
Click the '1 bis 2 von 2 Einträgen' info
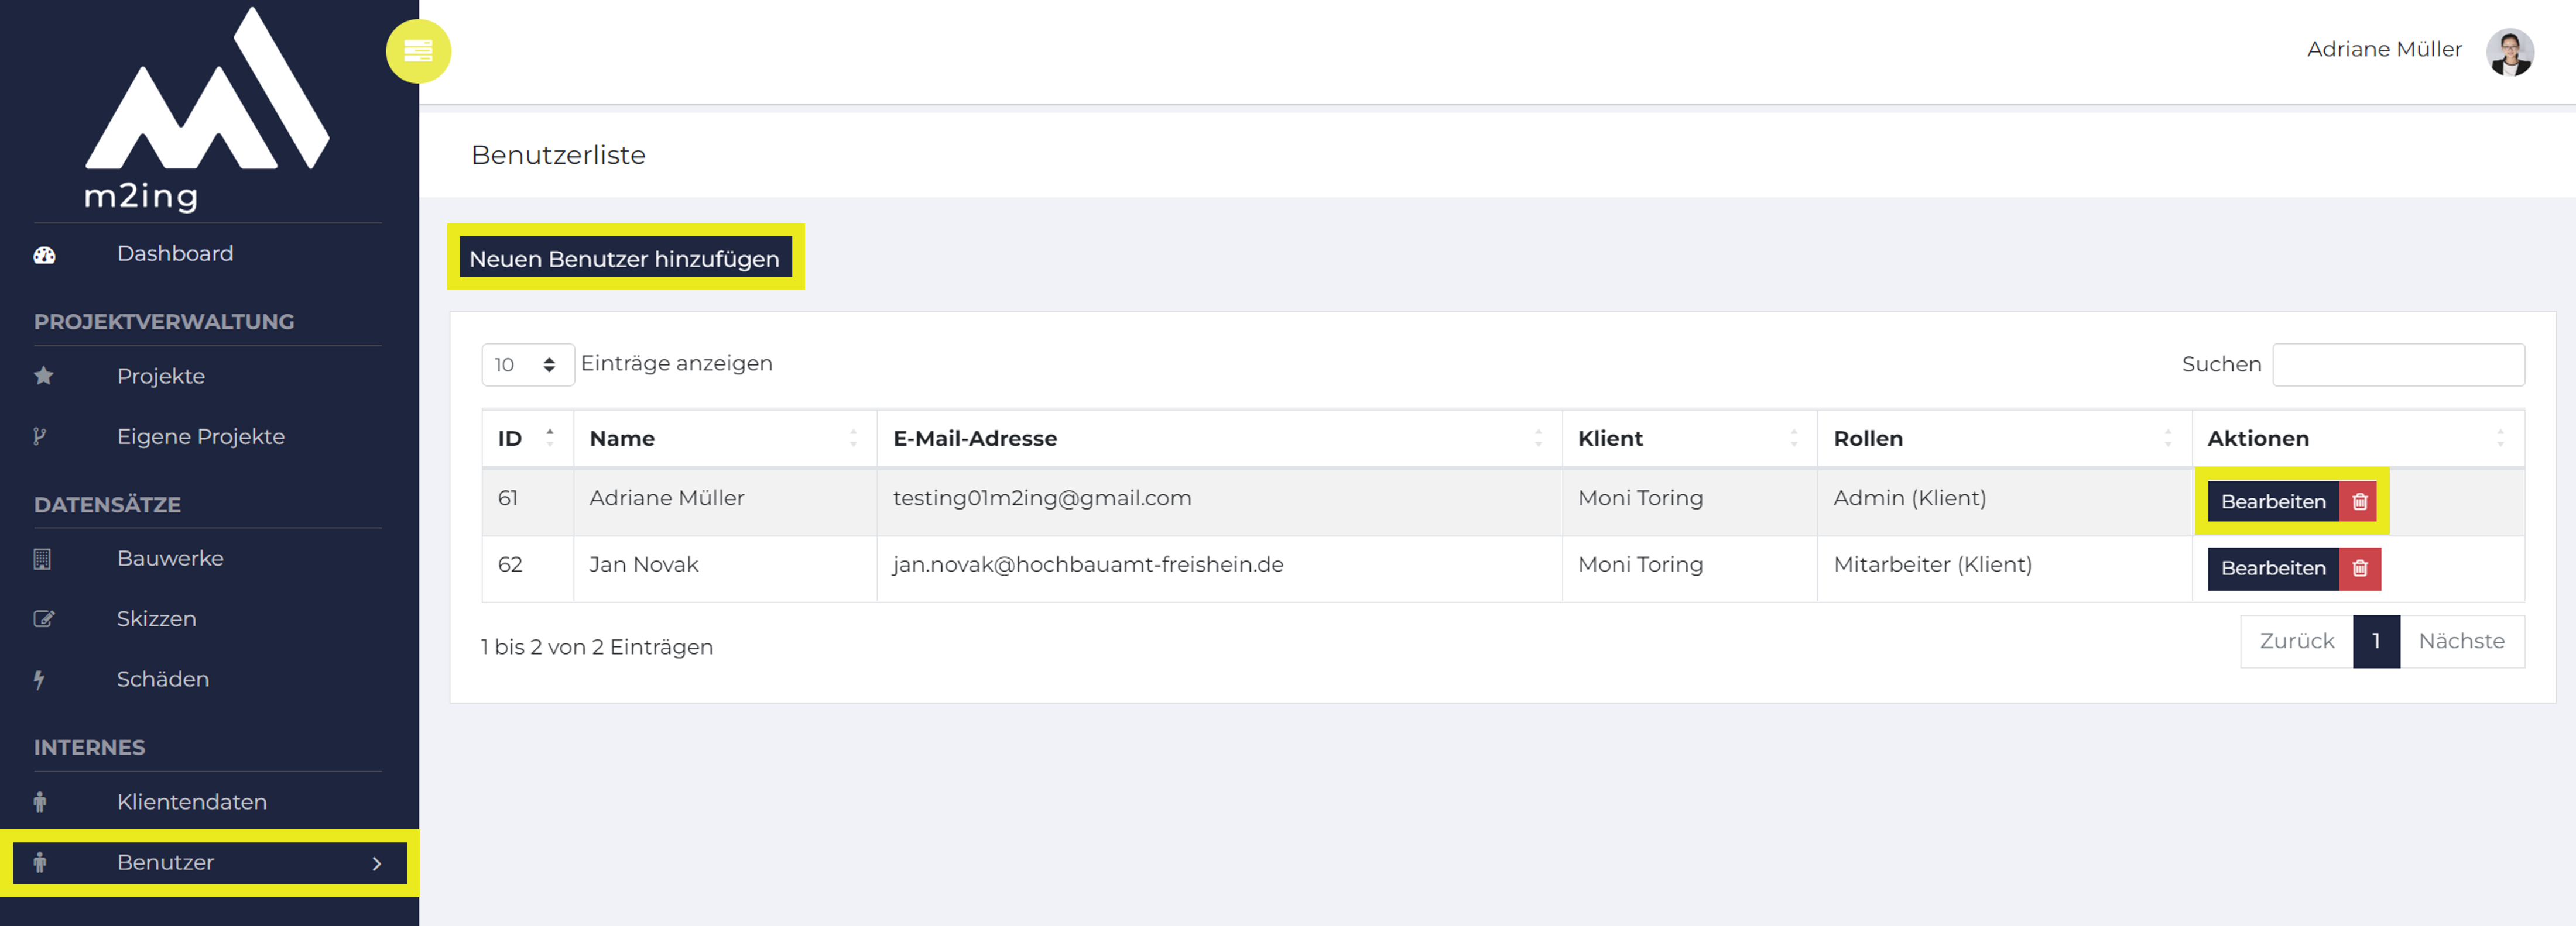(597, 648)
